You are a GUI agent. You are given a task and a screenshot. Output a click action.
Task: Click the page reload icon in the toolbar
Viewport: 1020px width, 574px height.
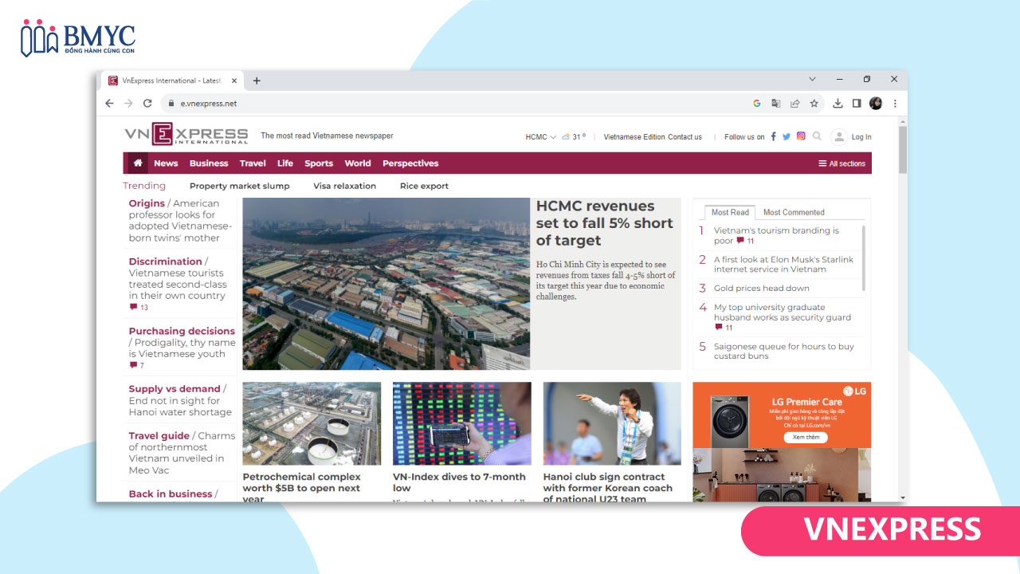tap(147, 103)
